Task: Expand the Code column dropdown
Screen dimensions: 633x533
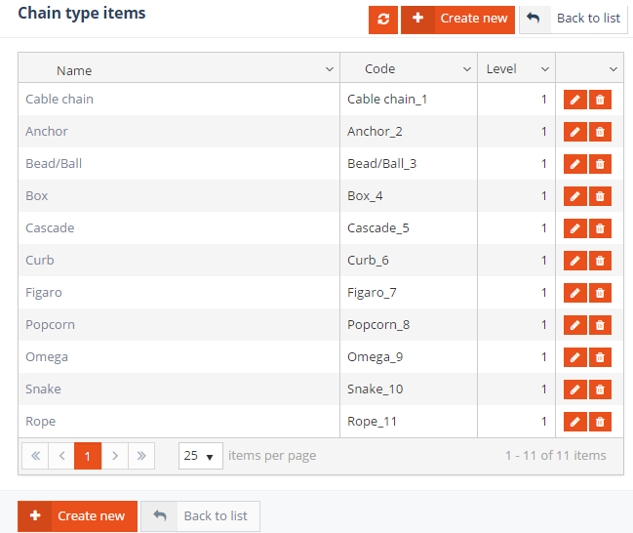Action: point(466,69)
